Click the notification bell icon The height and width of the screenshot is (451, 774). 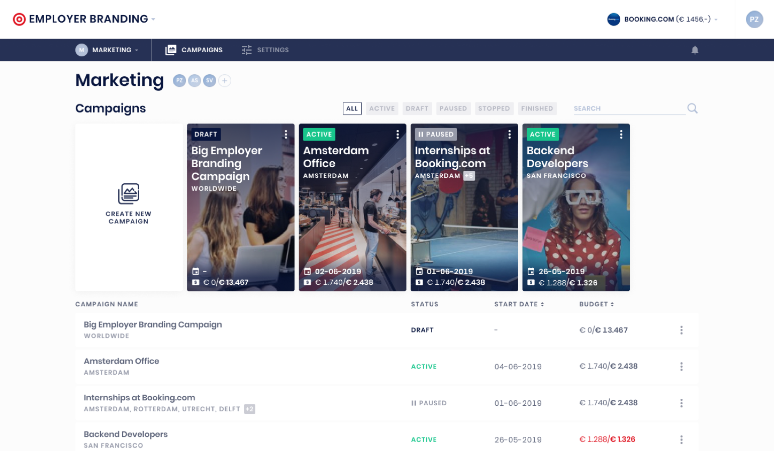tap(695, 50)
